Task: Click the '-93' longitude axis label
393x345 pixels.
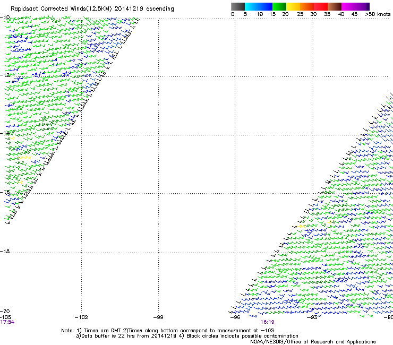Action: point(312,317)
